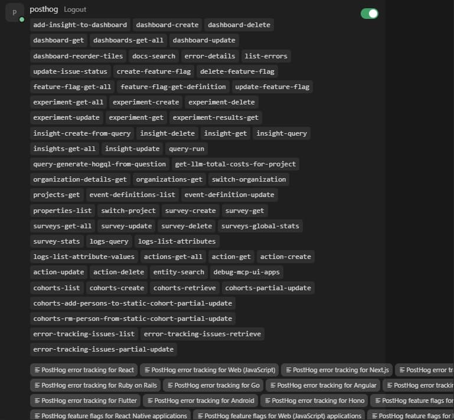Open PostHog error tracking for Ruby on Rails prompt

[x=95, y=385]
